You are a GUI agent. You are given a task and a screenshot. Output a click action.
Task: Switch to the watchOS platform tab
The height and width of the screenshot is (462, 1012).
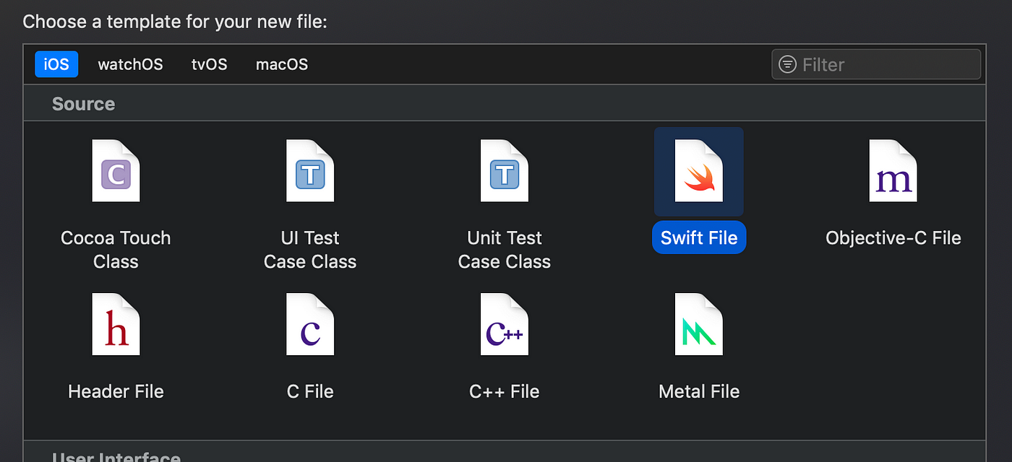(x=131, y=64)
